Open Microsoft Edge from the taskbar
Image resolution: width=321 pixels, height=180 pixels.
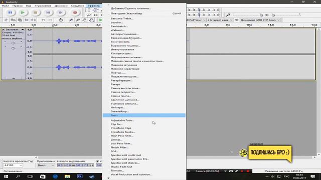(55, 176)
